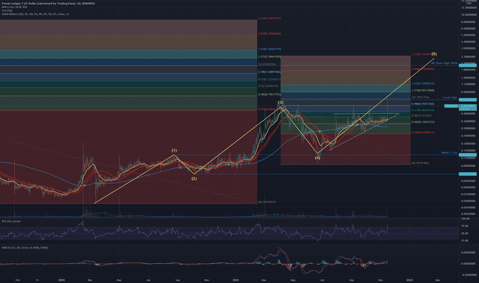Click the 0.786(0.59271265) Fibonacci label

click(423, 104)
